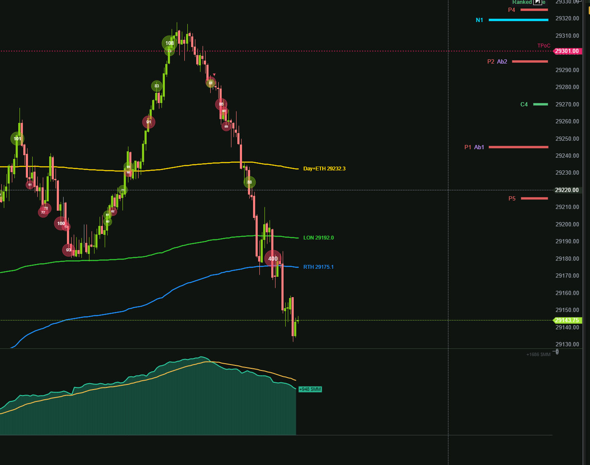Select the green C4 level line
The image size is (590, 465).
[540, 104]
